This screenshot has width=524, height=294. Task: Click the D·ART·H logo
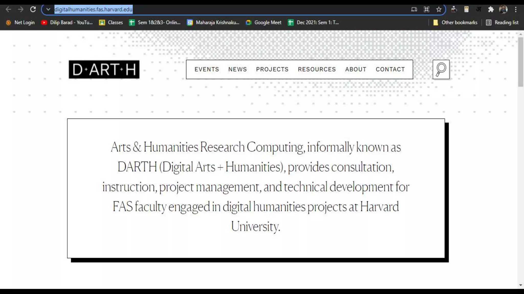coord(104,69)
